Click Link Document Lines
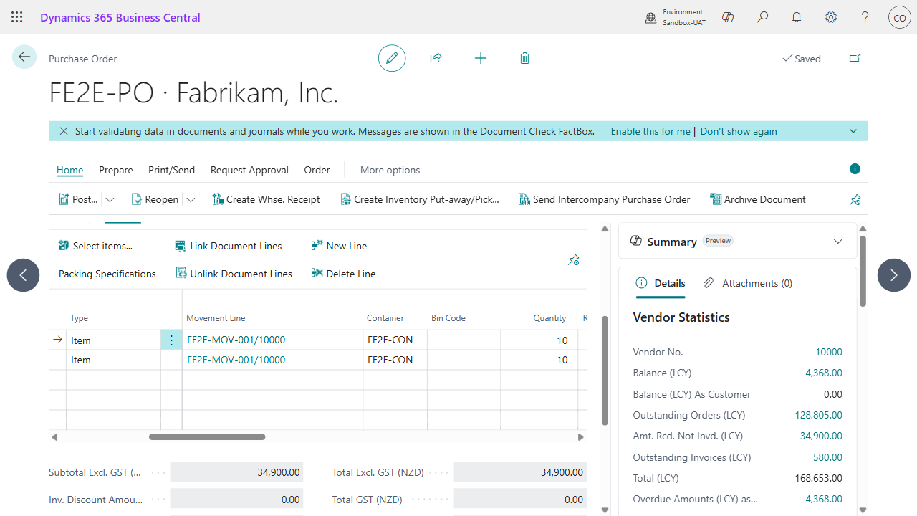The width and height of the screenshot is (917, 516). [229, 246]
